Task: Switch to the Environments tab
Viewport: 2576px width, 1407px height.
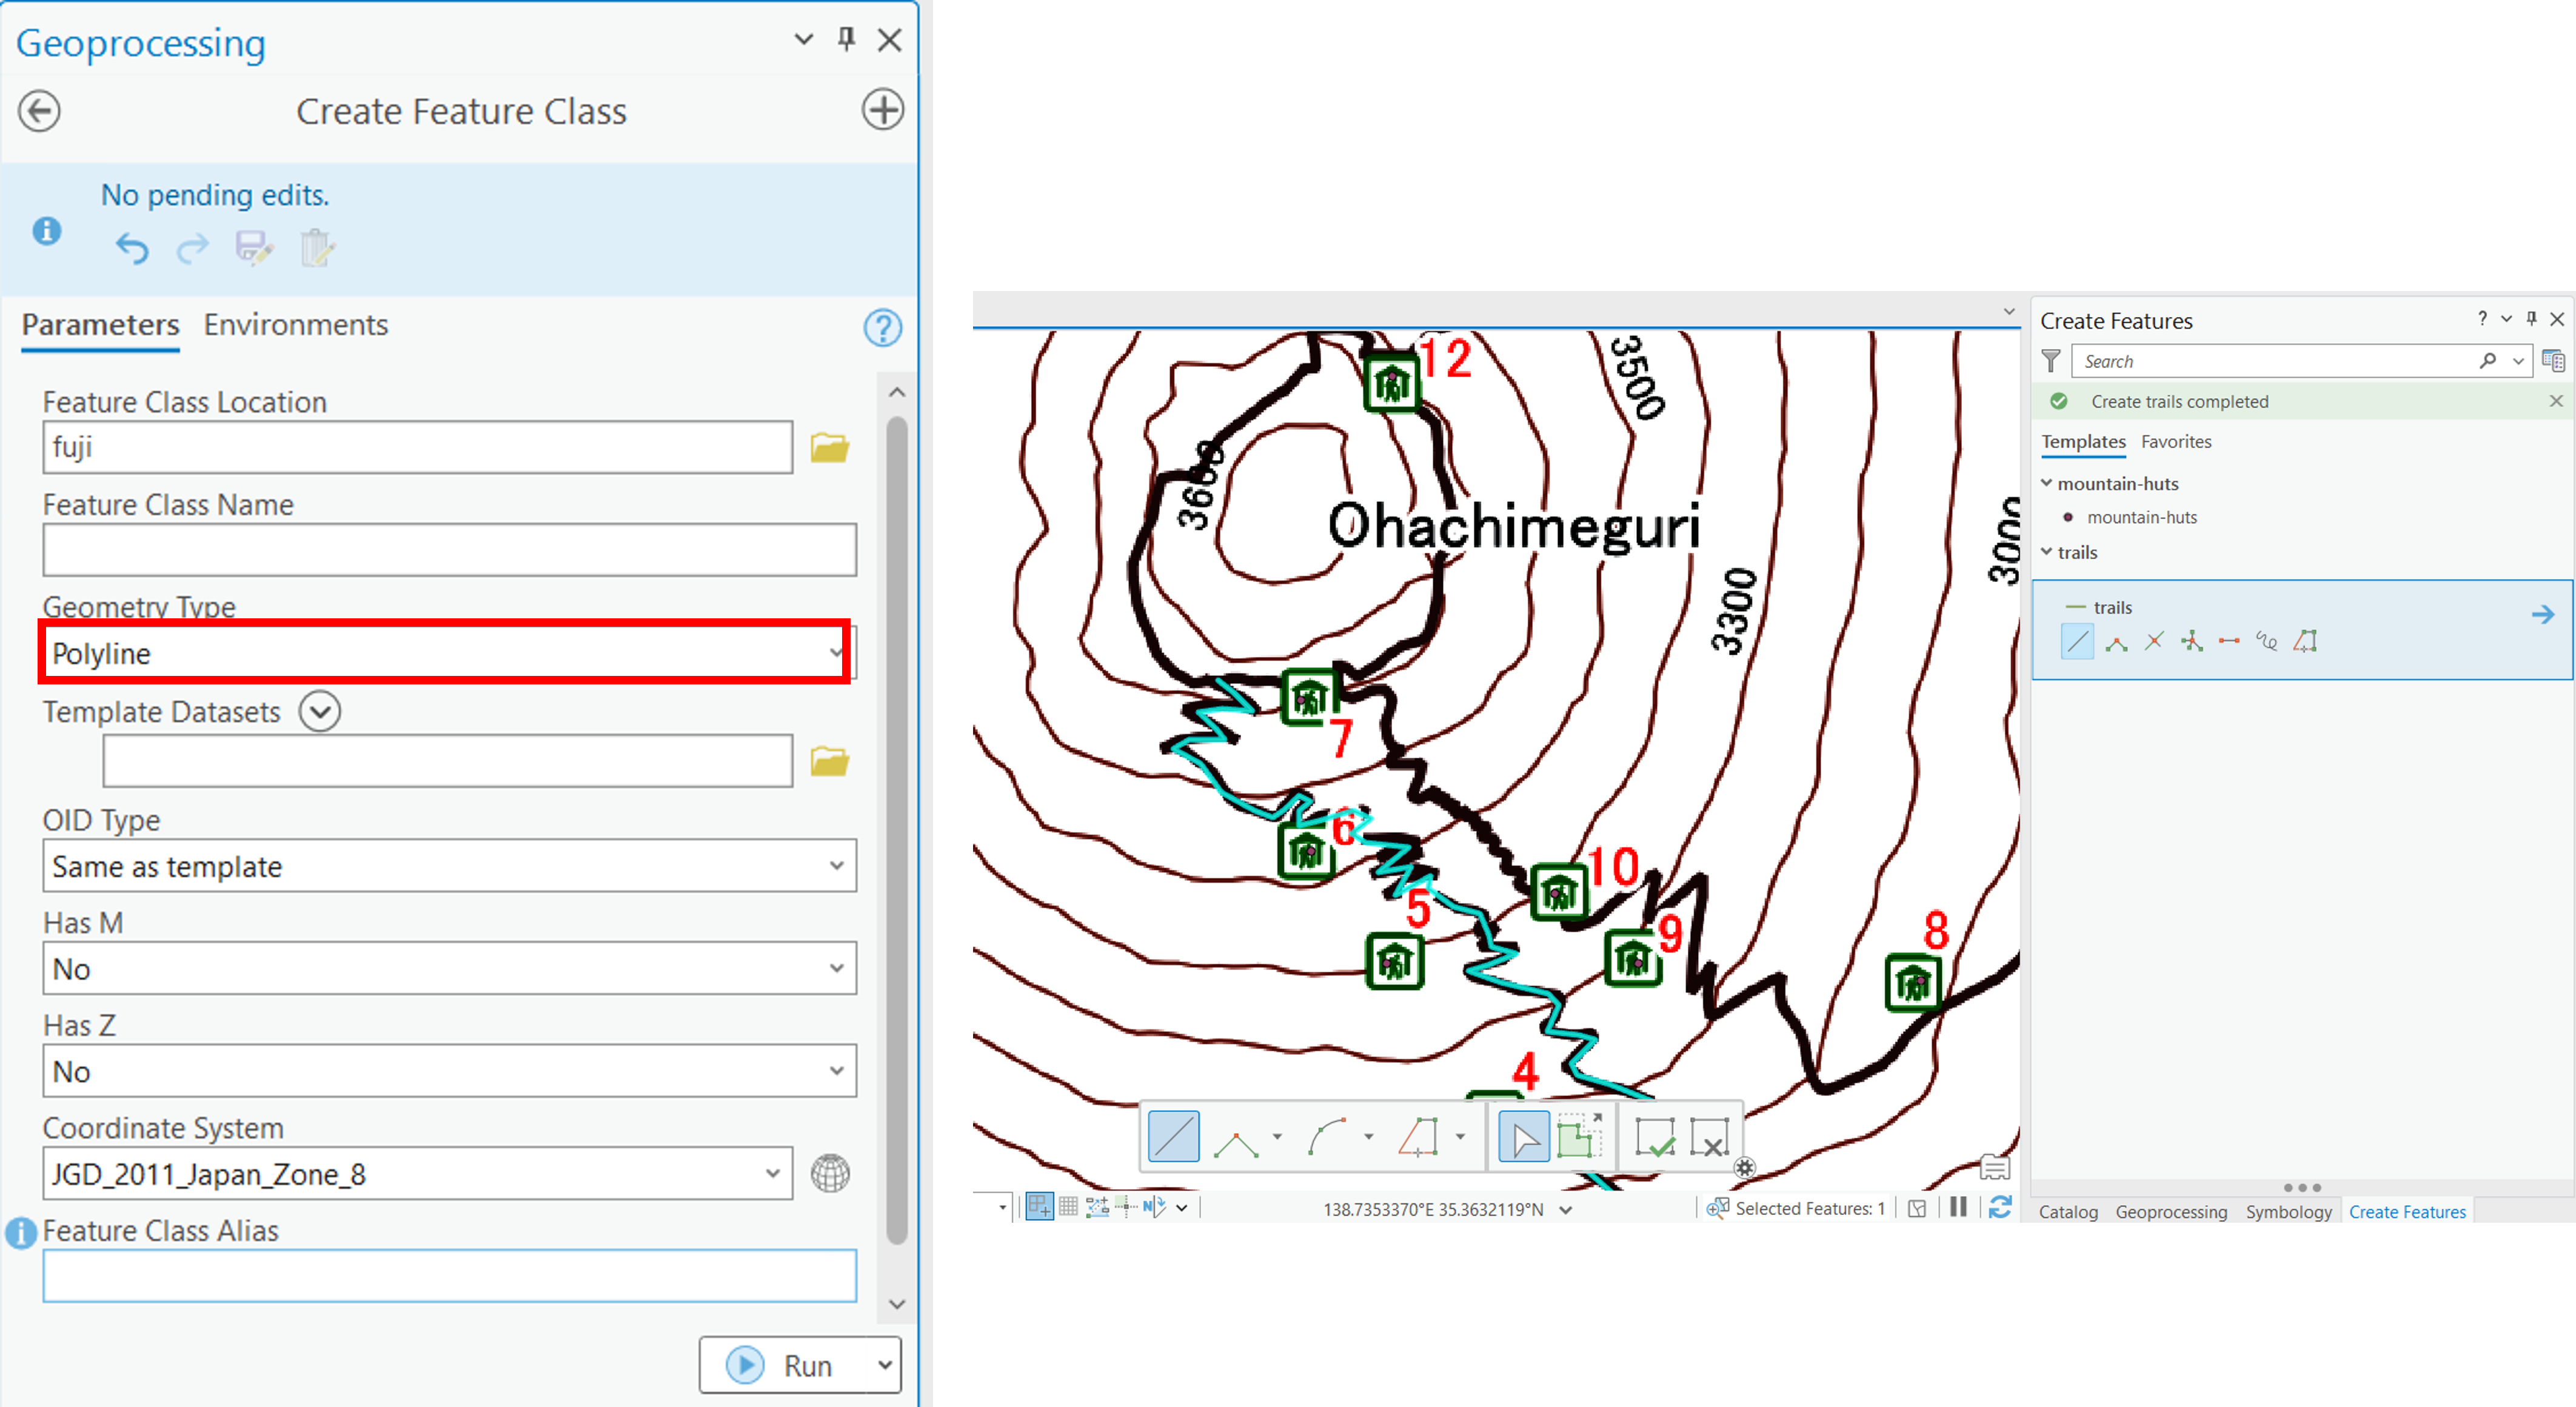Action: [x=295, y=325]
